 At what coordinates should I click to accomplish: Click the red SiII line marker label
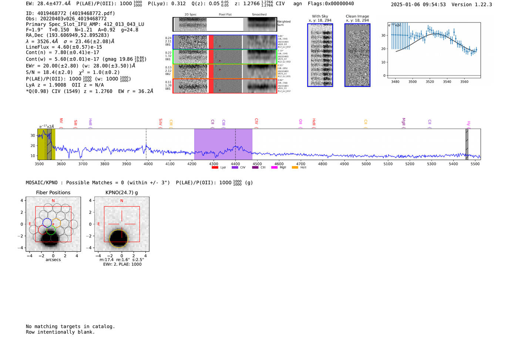coord(75,122)
